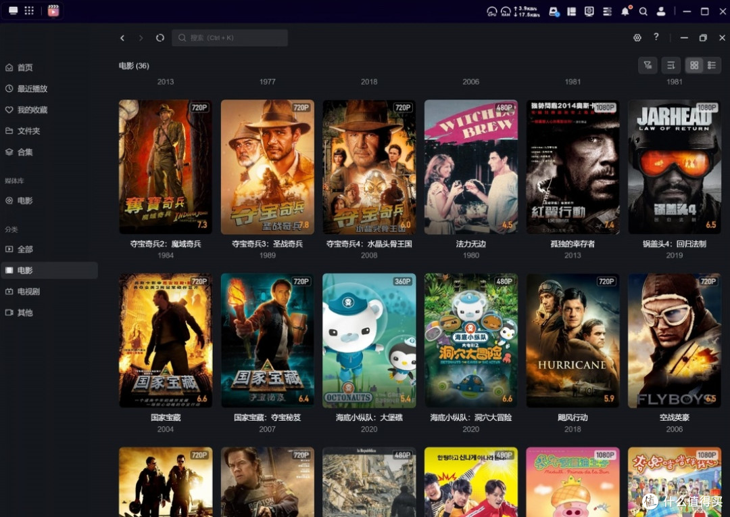Click the title text 海底小纵队:洞穴大冒险
730x517 pixels.
[470, 418]
